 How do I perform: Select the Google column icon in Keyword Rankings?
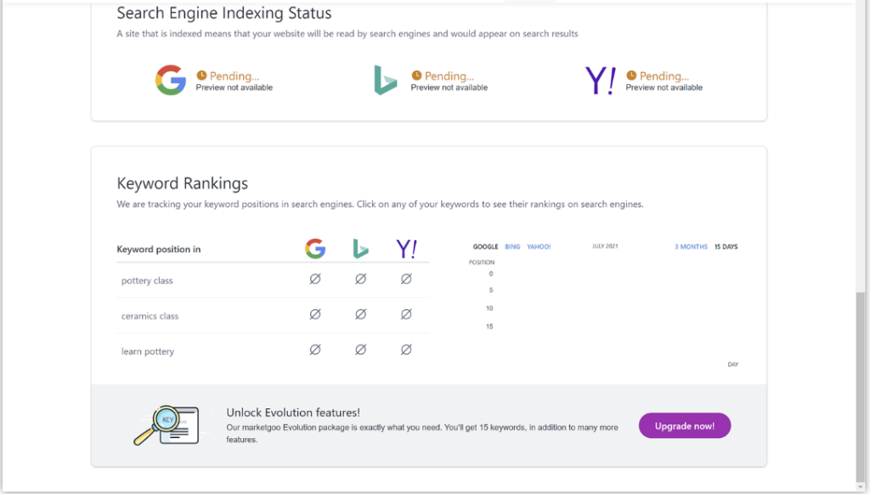(x=315, y=249)
